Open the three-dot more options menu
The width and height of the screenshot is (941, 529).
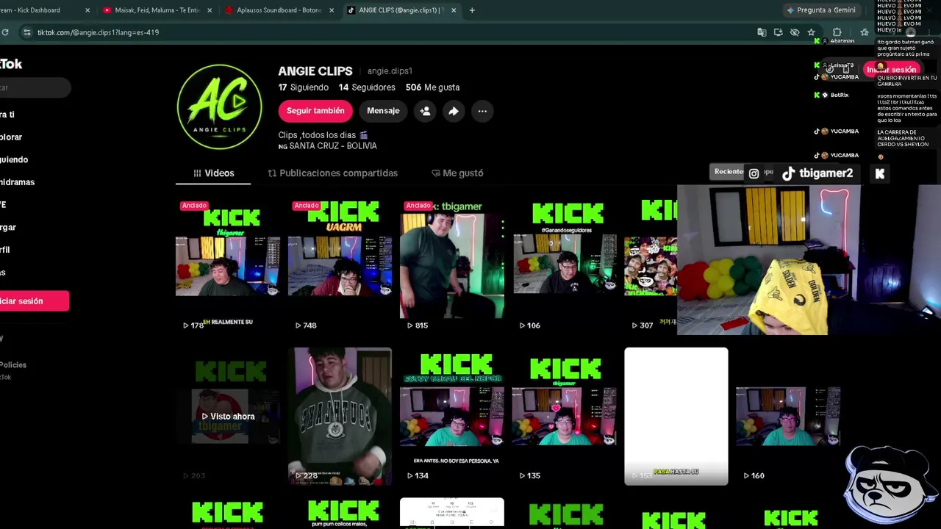[482, 111]
